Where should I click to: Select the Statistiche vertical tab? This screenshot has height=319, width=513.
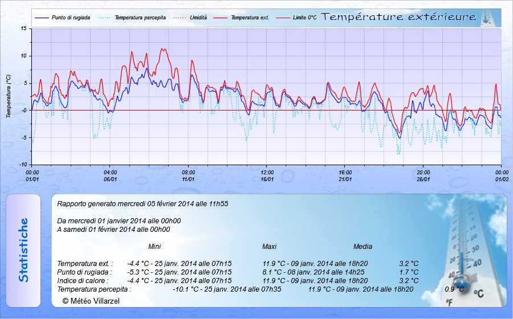tap(23, 250)
